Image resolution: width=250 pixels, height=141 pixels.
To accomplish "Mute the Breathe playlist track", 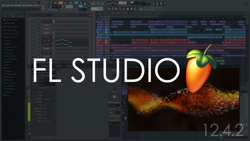I will coord(109,27).
